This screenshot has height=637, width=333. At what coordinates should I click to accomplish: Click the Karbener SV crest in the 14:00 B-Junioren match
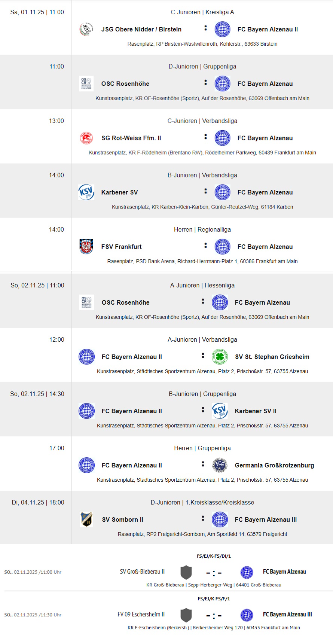click(x=86, y=192)
